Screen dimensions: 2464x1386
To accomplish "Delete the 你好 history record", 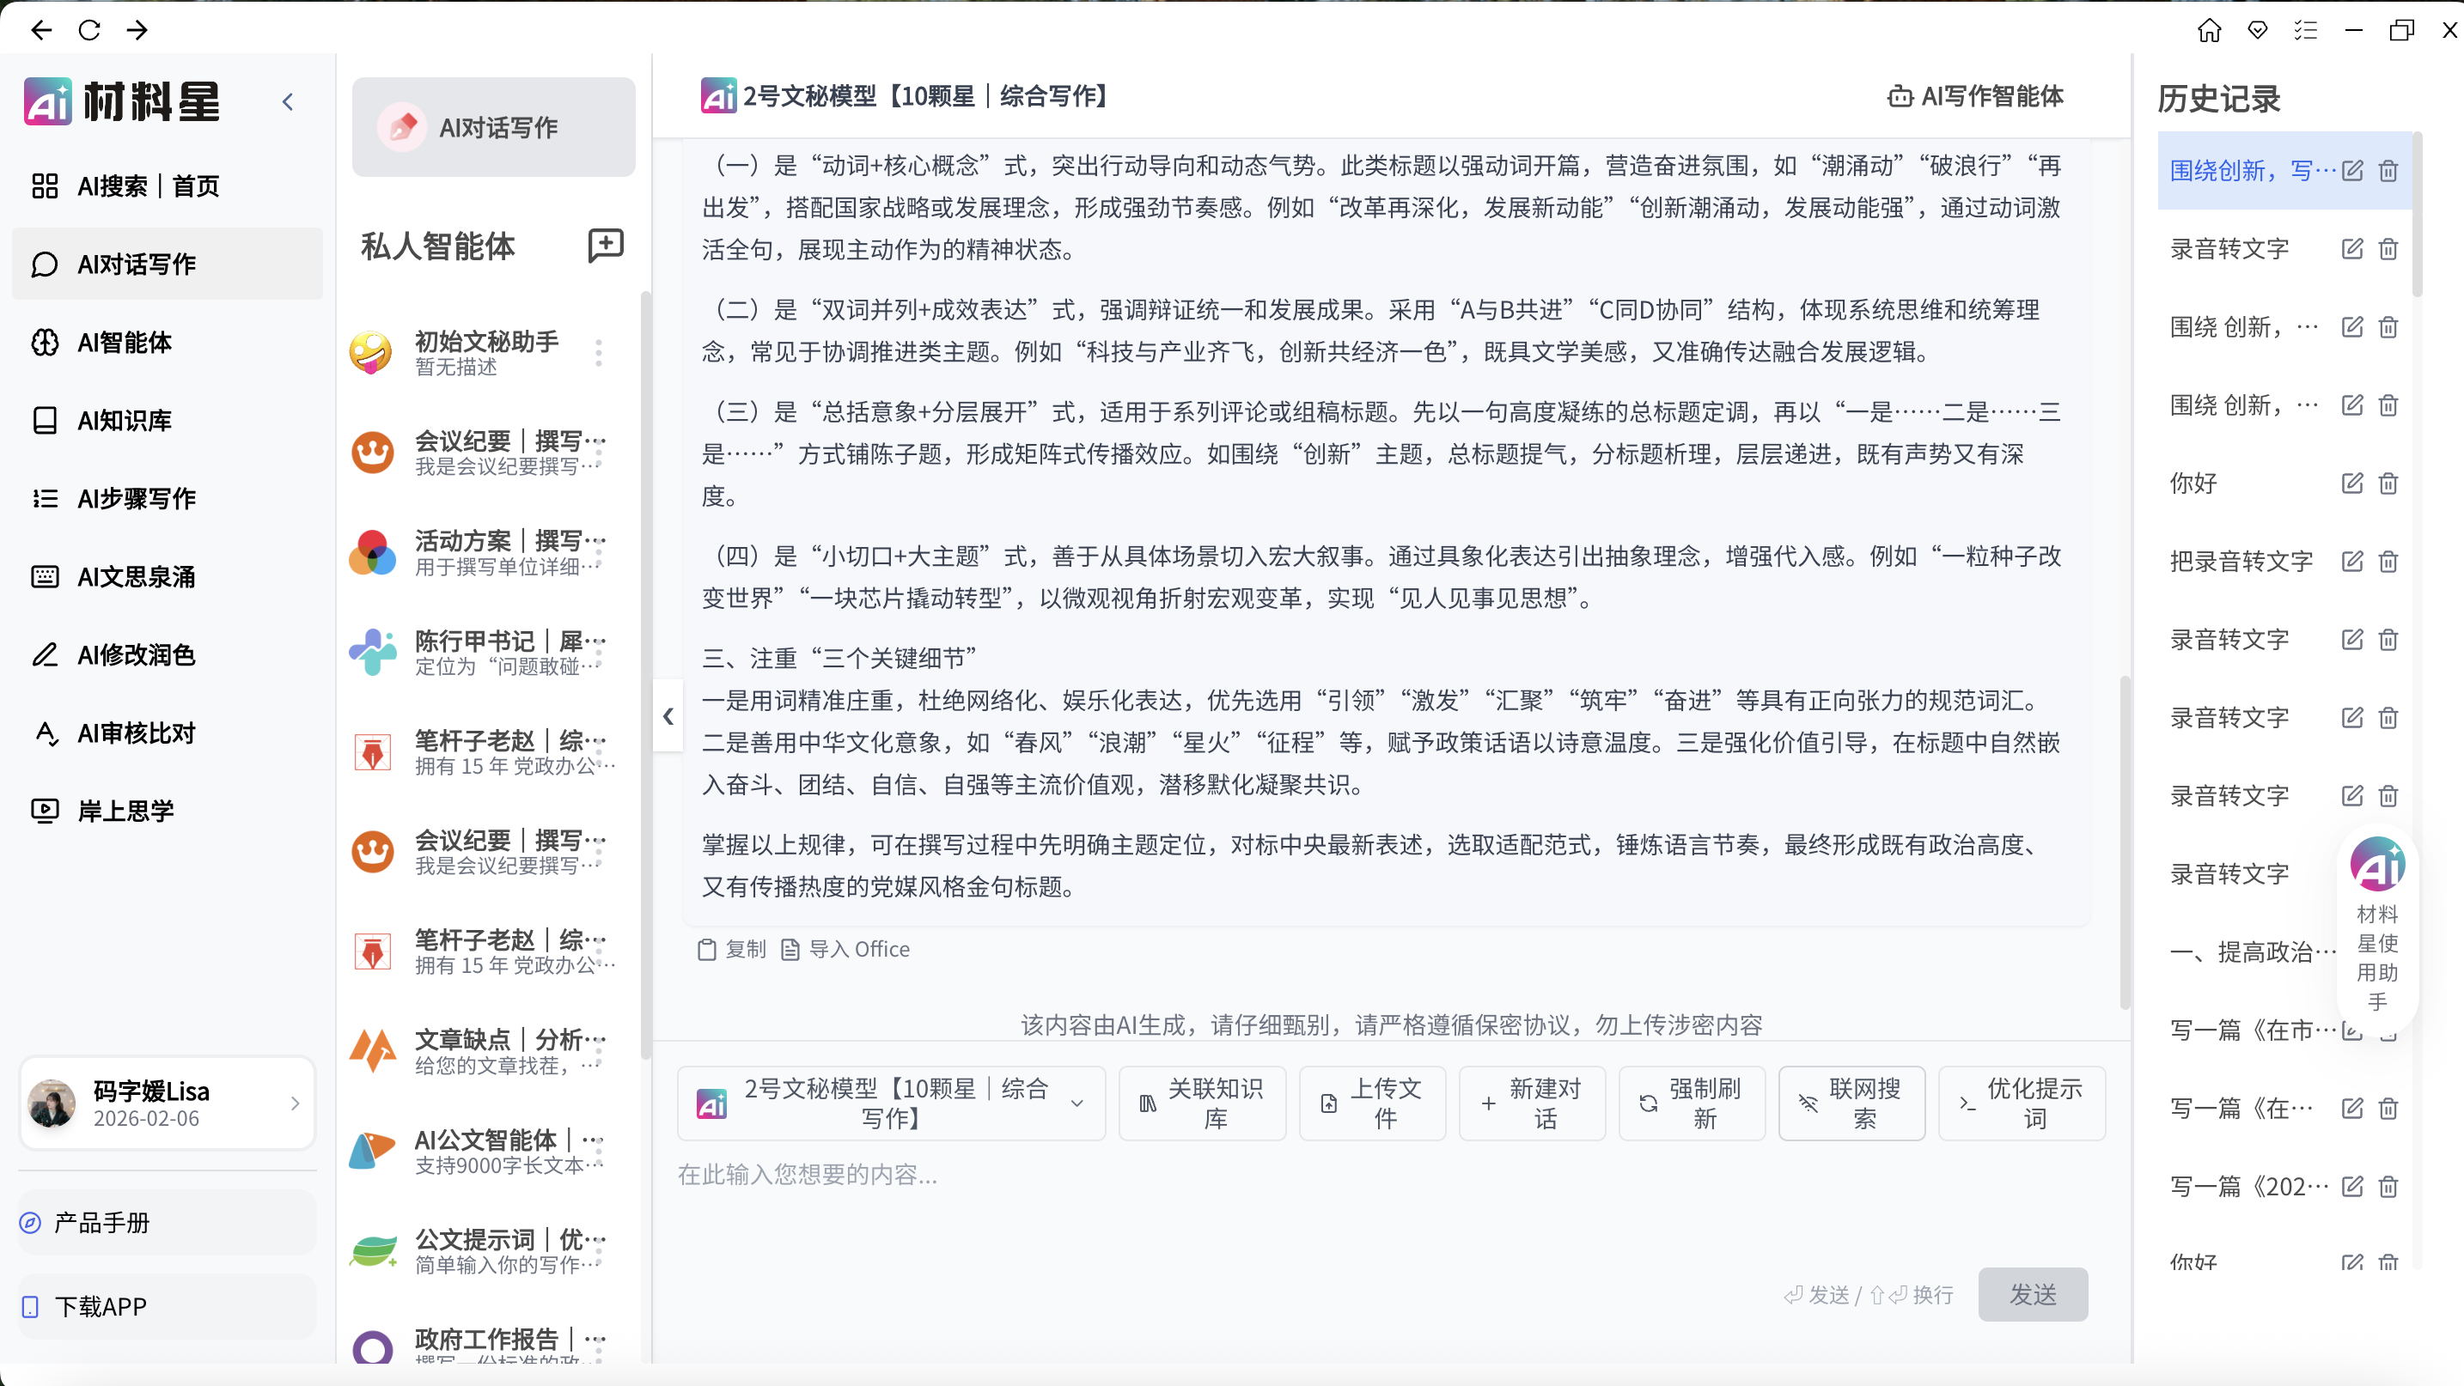I will [2388, 483].
